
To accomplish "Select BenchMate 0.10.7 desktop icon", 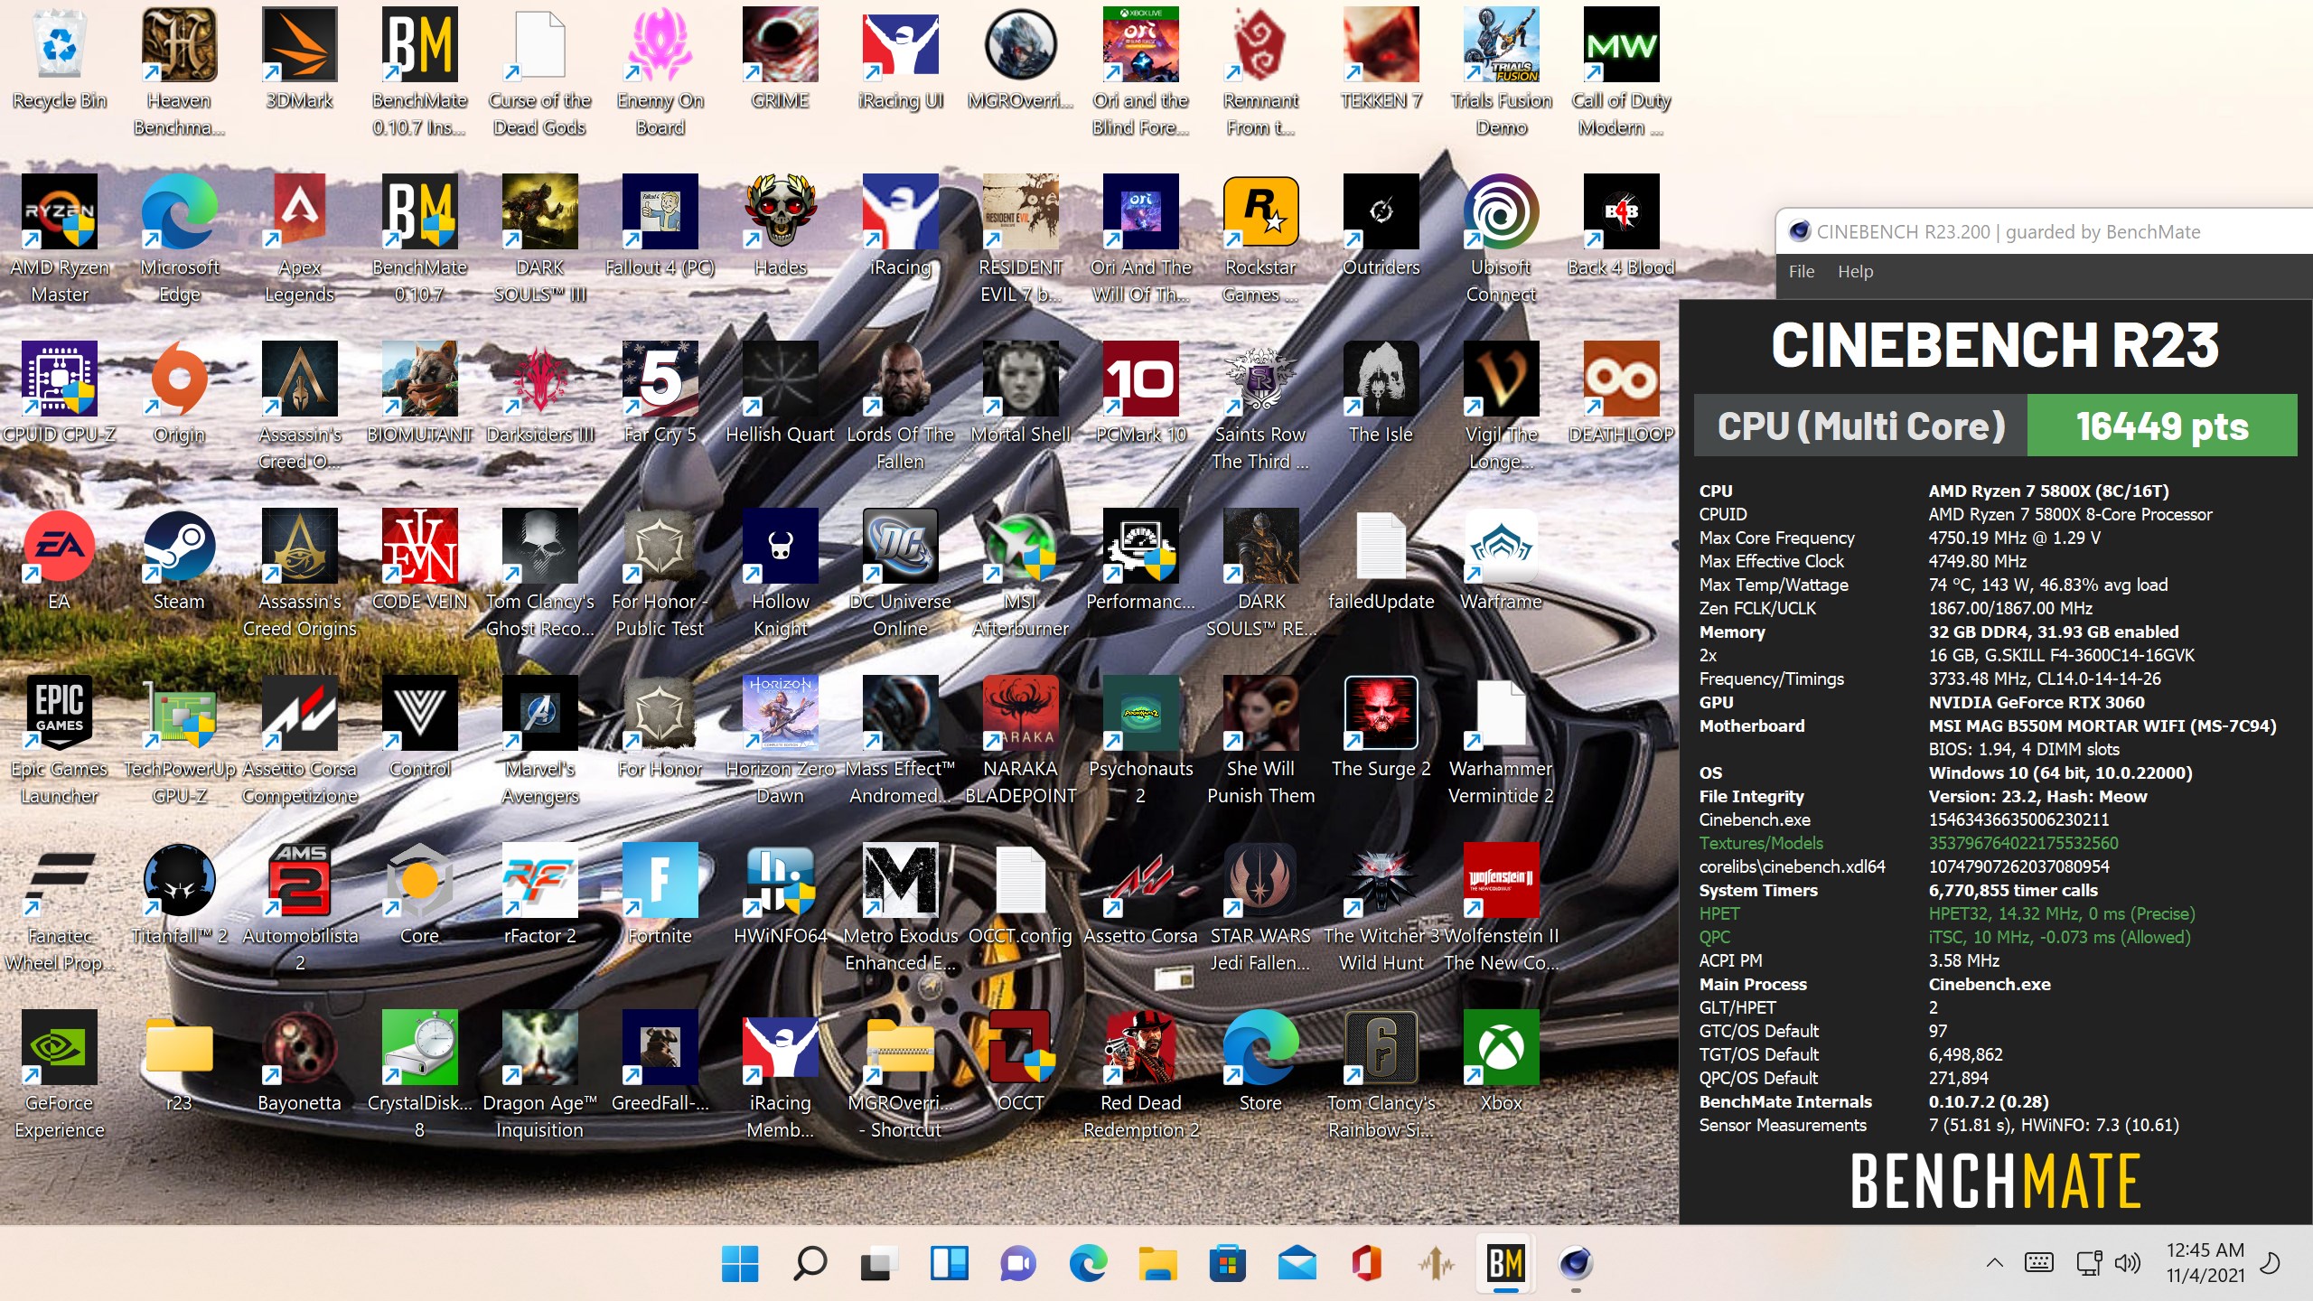I will pos(419,239).
